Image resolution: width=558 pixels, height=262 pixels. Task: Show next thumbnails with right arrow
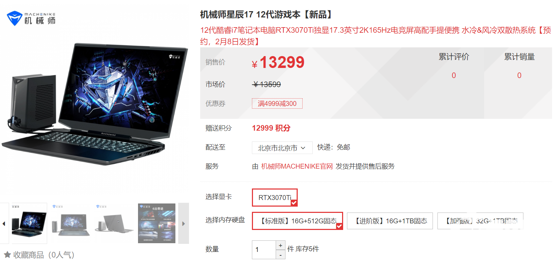coord(183,223)
